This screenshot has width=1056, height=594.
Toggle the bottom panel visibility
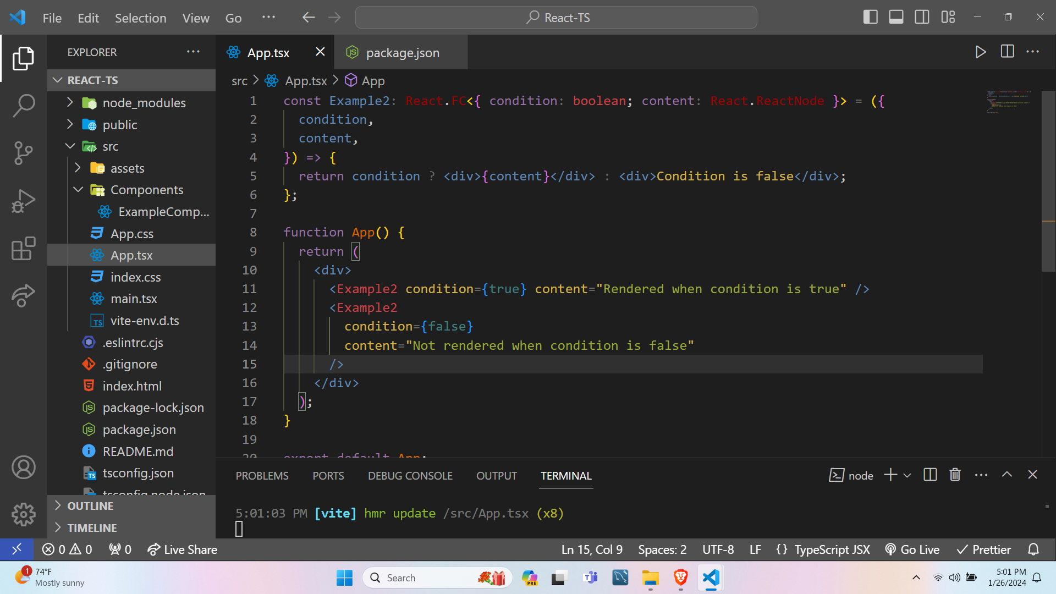point(896,17)
